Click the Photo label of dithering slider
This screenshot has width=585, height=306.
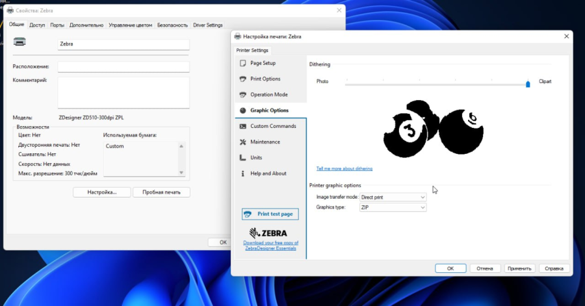click(x=322, y=81)
